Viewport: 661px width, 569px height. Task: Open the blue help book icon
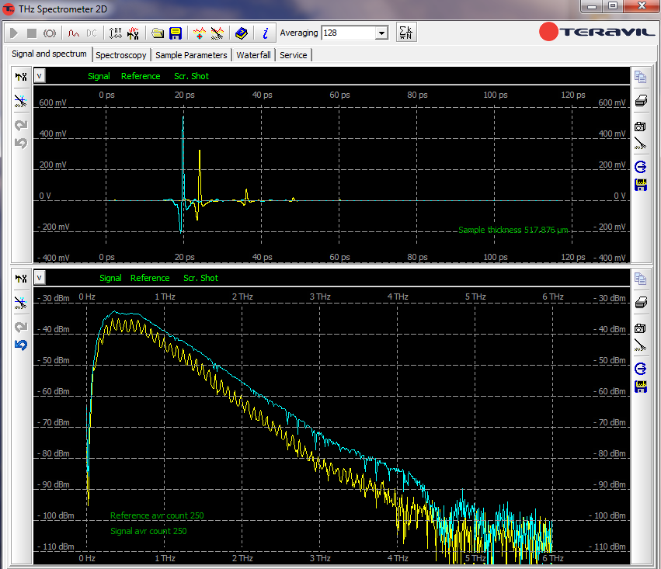coord(242,33)
